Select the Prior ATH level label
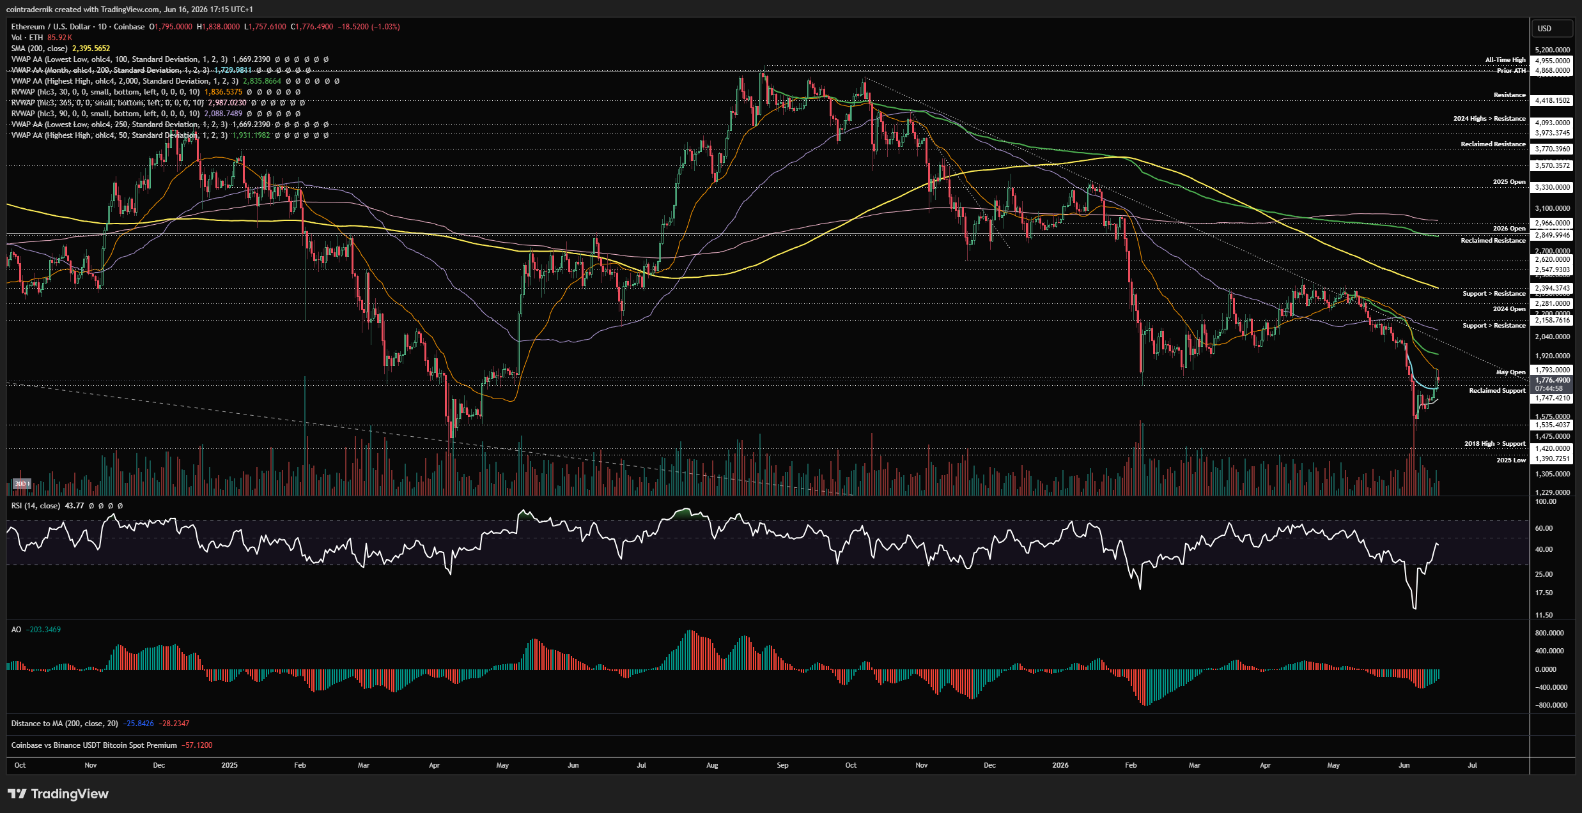The height and width of the screenshot is (813, 1582). [x=1511, y=70]
